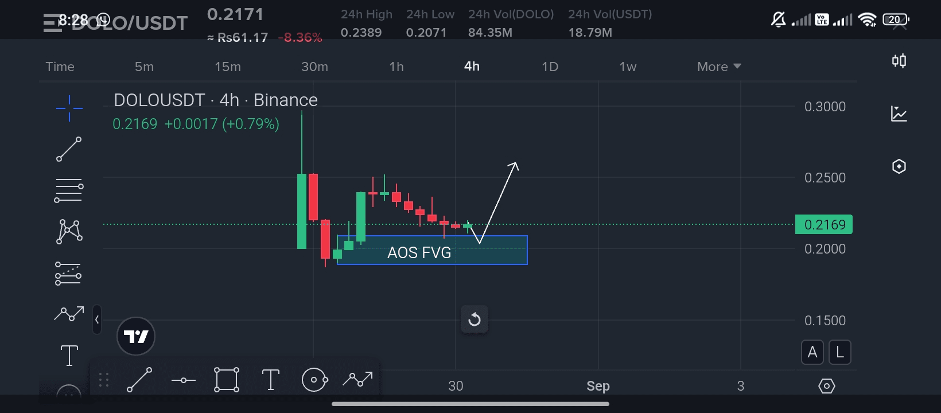Select the XABCD pattern tool
This screenshot has width=941, height=413.
[69, 232]
